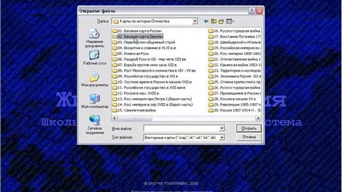Select folder 07. Борьба против иноз захв
Screen dimensions: 342x192
tap(145, 65)
